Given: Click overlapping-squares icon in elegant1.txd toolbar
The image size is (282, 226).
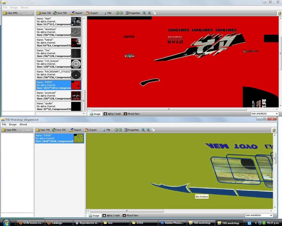Looking at the screenshot, I should coord(153,130).
